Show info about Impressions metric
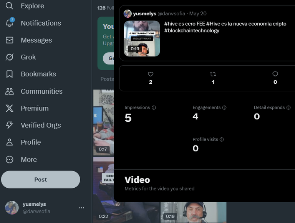 pos(154,107)
